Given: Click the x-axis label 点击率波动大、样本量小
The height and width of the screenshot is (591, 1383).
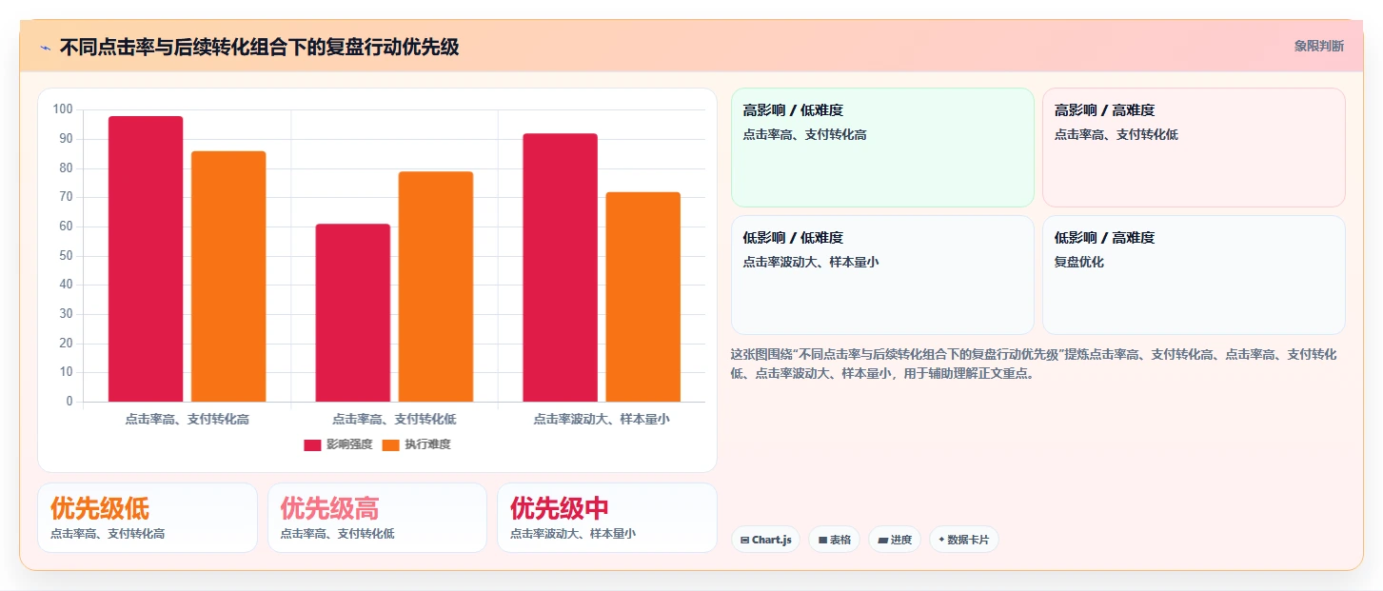Looking at the screenshot, I should (602, 419).
